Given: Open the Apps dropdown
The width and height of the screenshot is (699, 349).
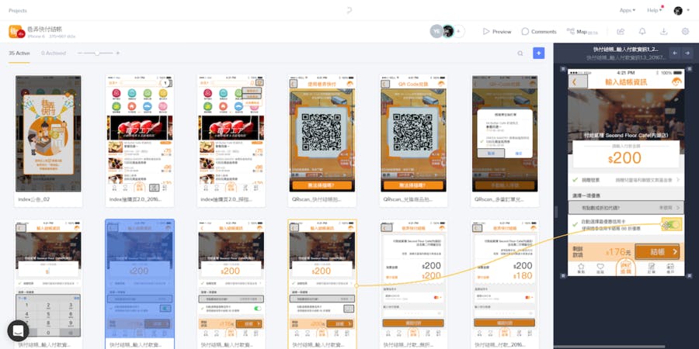Looking at the screenshot, I should click(628, 10).
